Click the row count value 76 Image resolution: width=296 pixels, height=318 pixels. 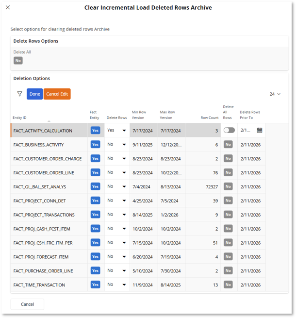(x=215, y=173)
